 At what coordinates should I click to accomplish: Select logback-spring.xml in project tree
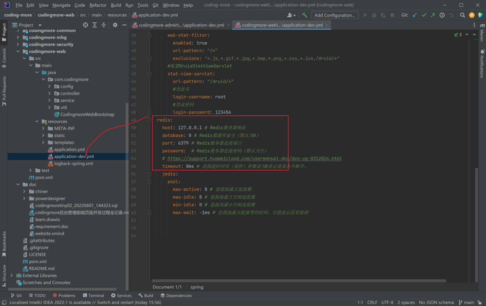[73, 163]
